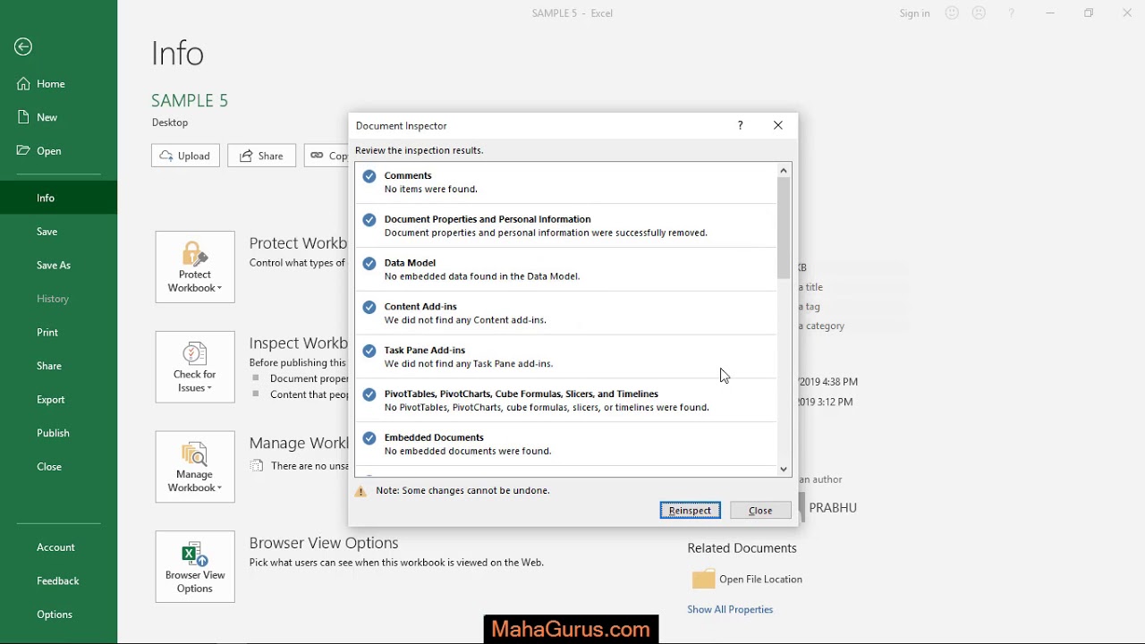Click scrollbar down arrow in inspector list
The image size is (1145, 644).
click(784, 469)
